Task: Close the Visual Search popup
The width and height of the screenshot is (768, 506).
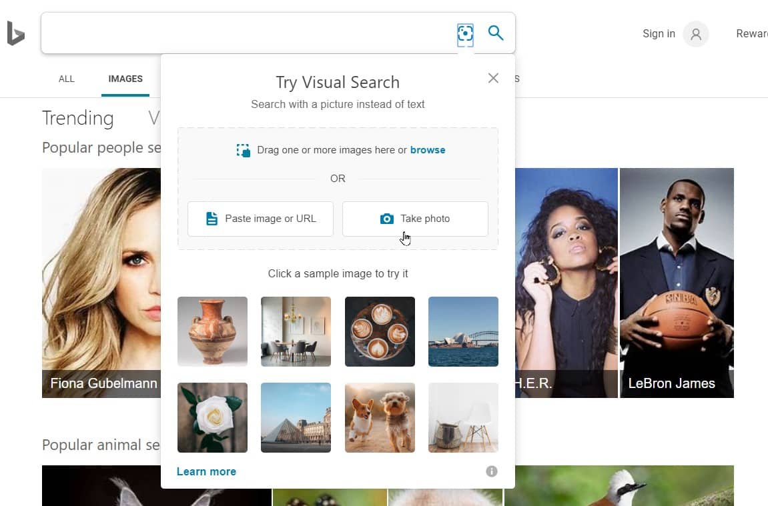Action: (493, 78)
